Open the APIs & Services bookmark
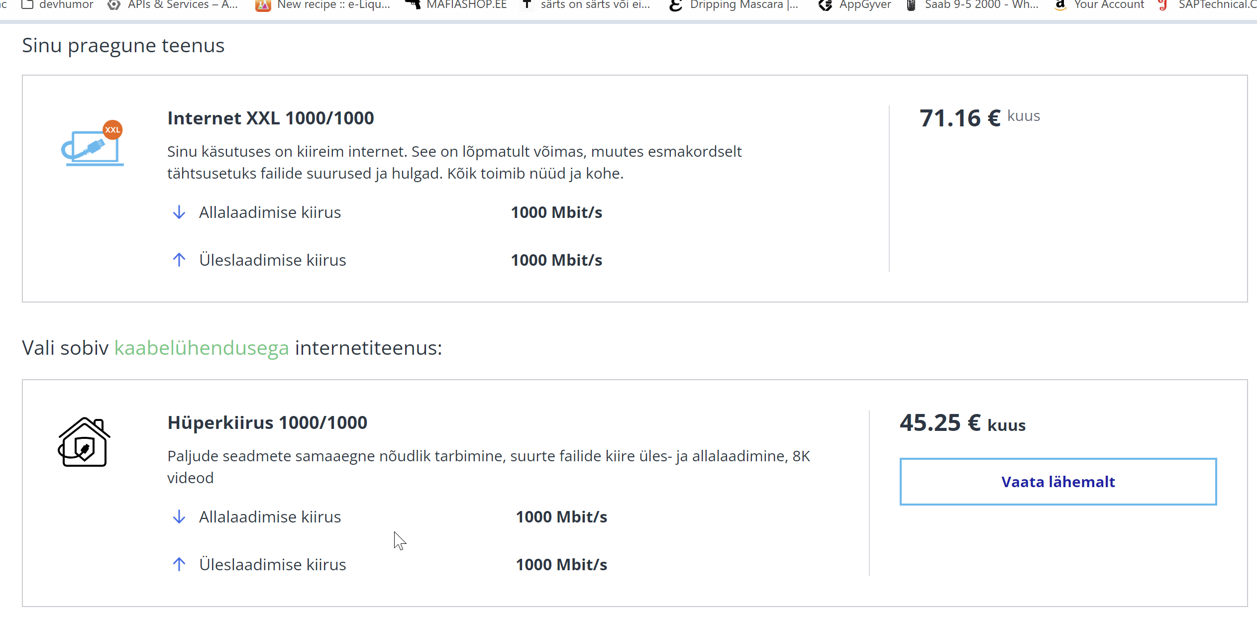 (173, 5)
